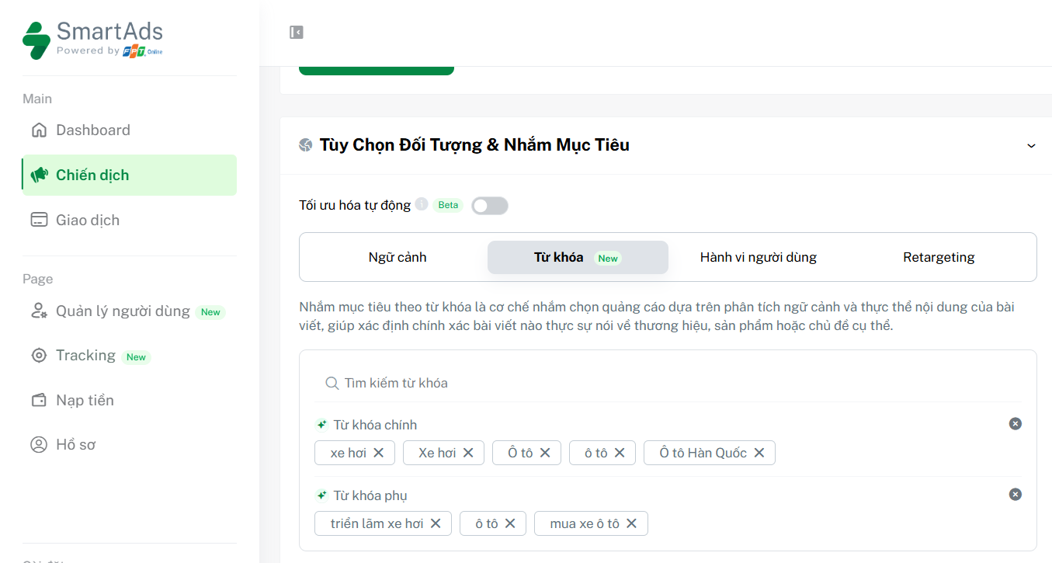Remove the keyword chip Ô tô Hàn Quốc
Image resolution: width=1052 pixels, height=563 pixels.
(759, 453)
